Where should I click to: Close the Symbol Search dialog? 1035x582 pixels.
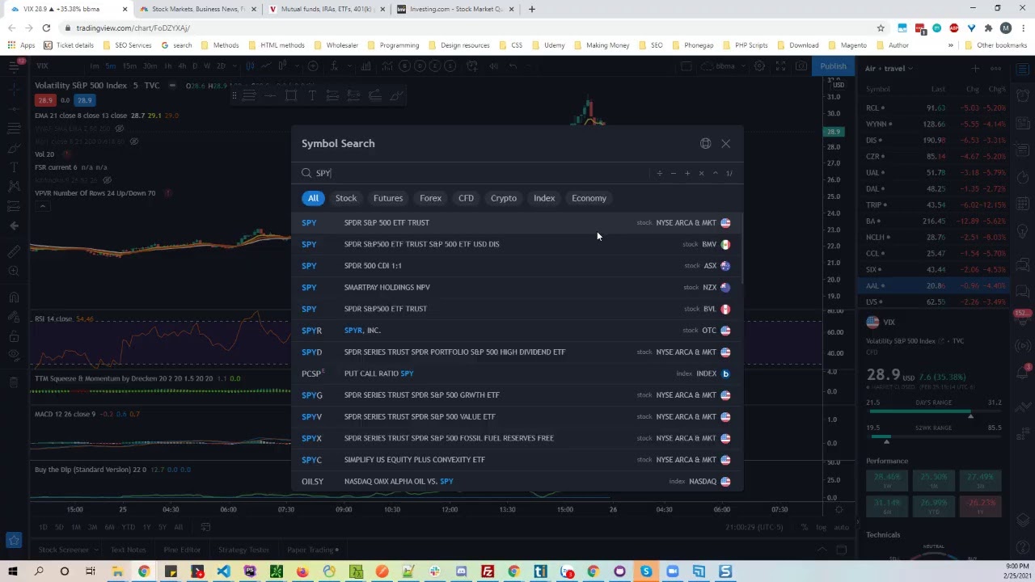point(725,143)
